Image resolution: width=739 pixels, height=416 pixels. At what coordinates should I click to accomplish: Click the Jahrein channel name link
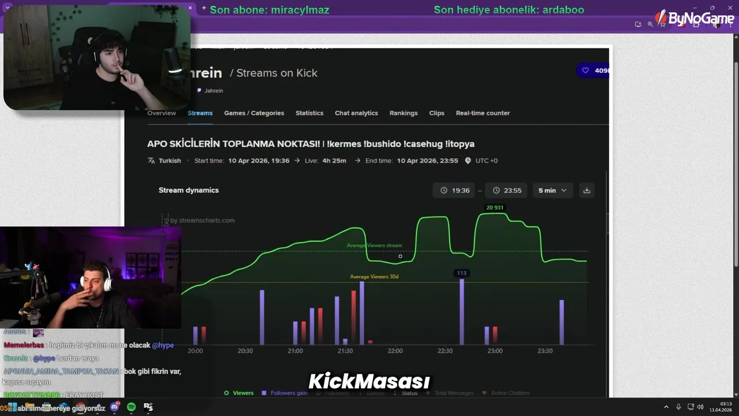coord(214,90)
